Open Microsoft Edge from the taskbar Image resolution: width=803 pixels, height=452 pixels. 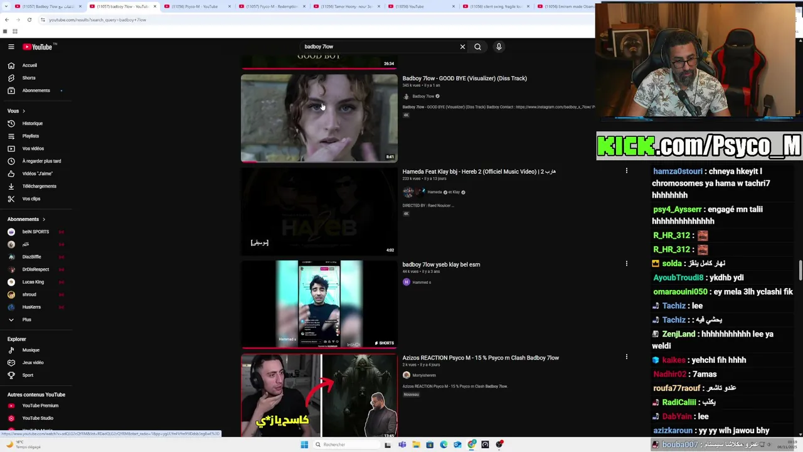444,444
